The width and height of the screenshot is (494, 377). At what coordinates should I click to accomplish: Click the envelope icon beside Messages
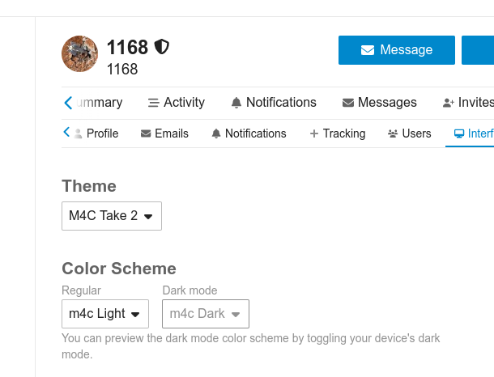(x=348, y=103)
